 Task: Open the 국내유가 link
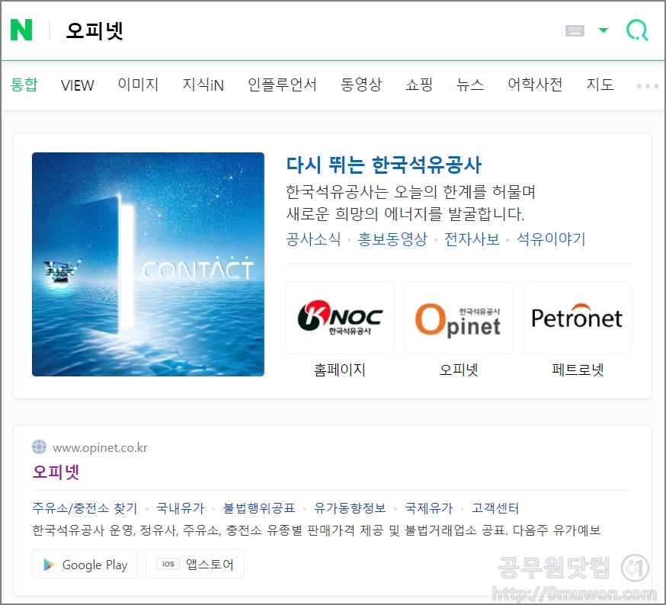click(x=180, y=508)
